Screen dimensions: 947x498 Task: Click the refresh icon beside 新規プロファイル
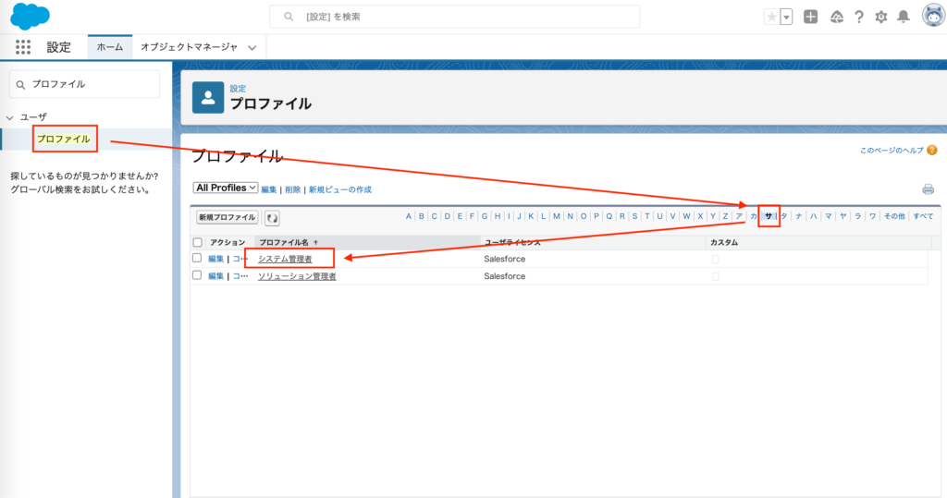coord(273,218)
